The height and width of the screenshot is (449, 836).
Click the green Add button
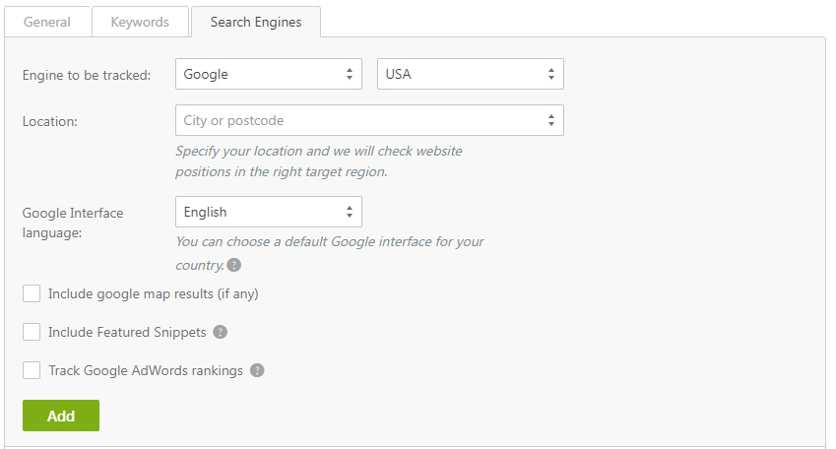click(x=61, y=416)
